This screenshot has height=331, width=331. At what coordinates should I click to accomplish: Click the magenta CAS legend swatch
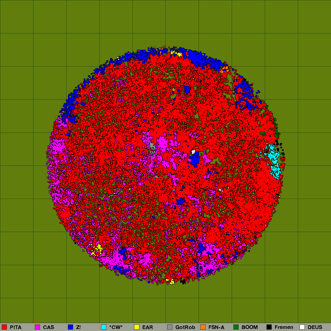[37, 327]
